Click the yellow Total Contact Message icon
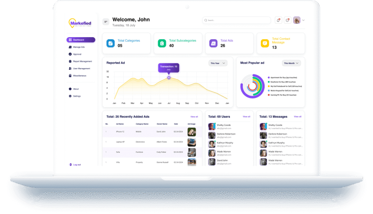Screen dimensions: 373x214 coord(265,43)
